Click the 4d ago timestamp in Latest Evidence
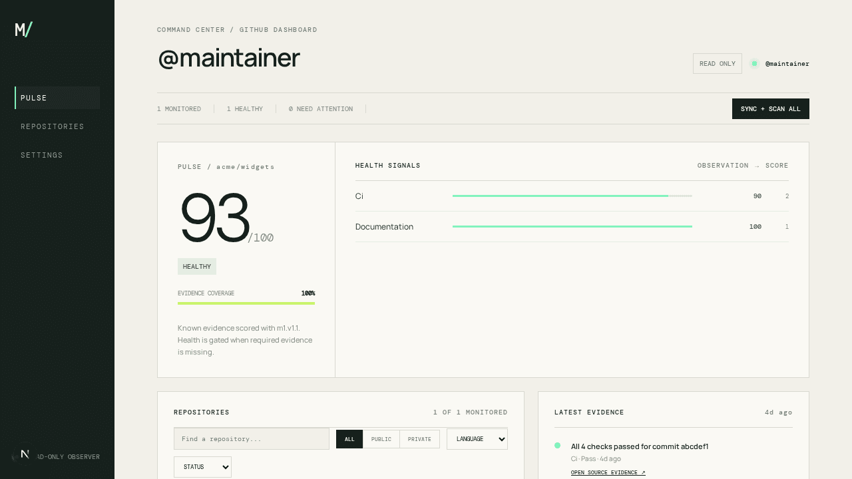 pos(779,412)
